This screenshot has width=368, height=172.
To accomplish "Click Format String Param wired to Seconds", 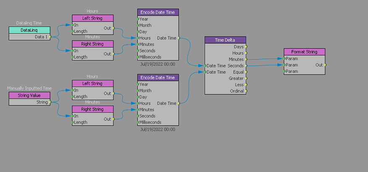I will point(284,65).
